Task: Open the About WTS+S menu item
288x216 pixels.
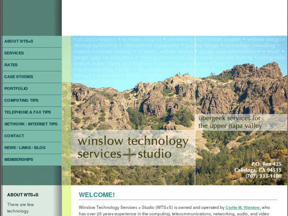Action: coord(32,42)
